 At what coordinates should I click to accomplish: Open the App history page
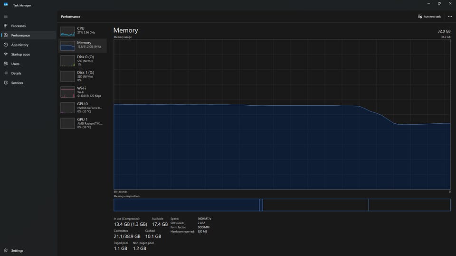pyautogui.click(x=28, y=45)
